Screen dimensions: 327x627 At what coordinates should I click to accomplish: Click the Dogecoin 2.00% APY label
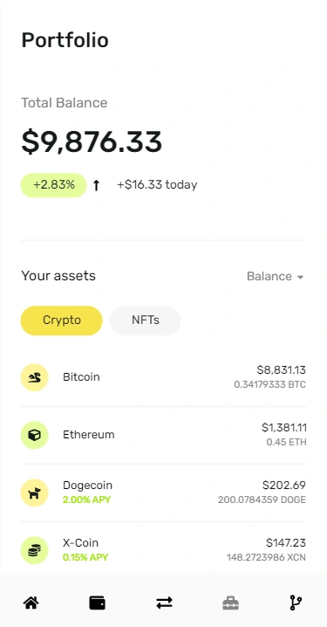86,500
